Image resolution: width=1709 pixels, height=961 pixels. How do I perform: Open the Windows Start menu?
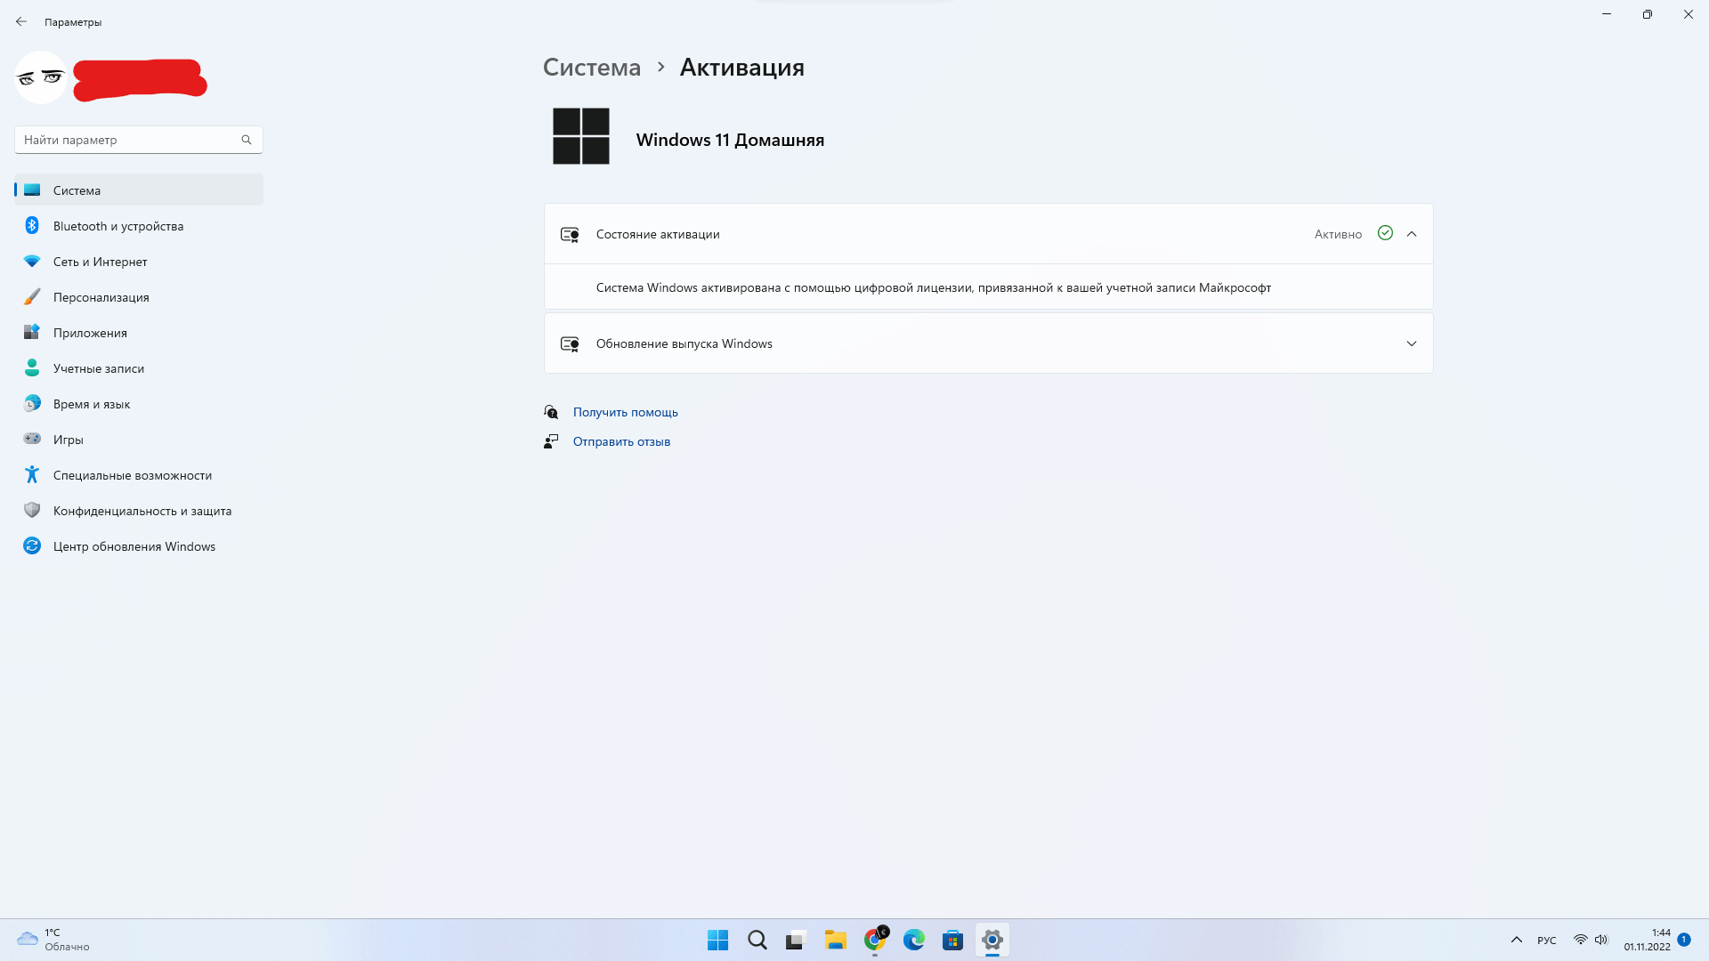[x=717, y=940]
